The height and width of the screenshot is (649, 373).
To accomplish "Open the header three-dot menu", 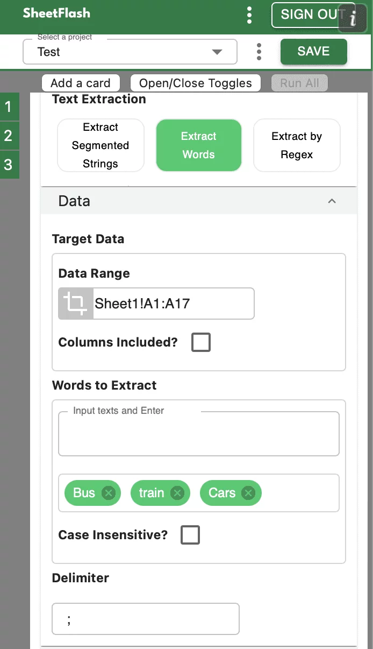I will pos(249,15).
